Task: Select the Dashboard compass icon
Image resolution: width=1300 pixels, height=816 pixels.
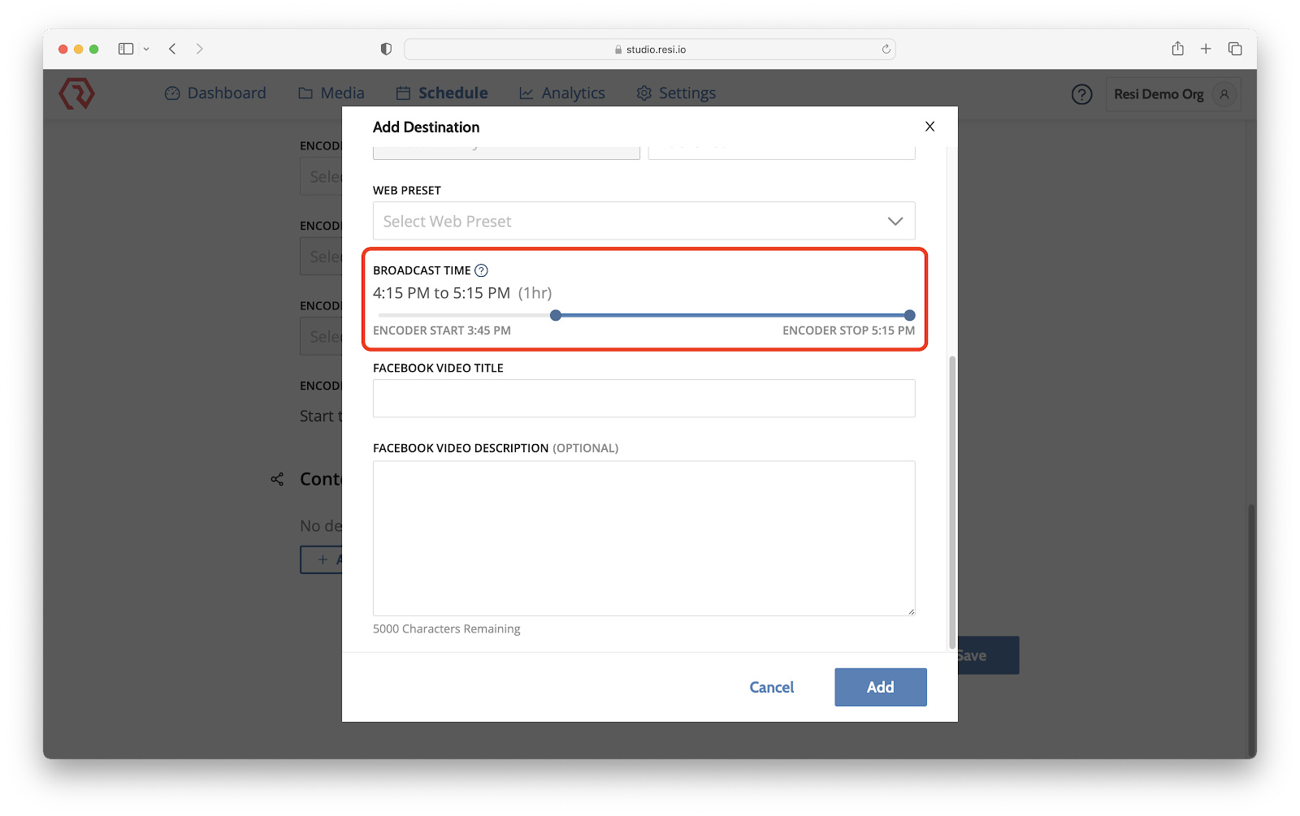Action: (171, 93)
